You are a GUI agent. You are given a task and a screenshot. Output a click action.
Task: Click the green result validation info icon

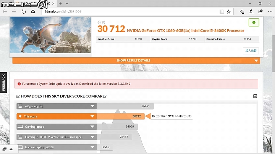point(254,22)
